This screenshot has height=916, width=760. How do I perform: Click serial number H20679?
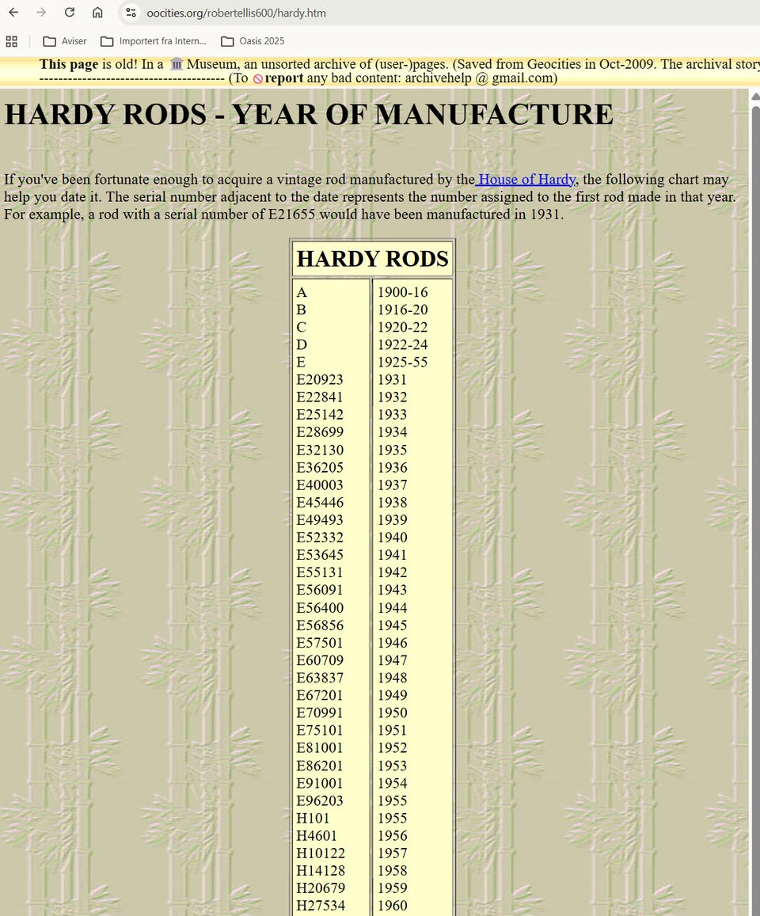[x=320, y=888]
